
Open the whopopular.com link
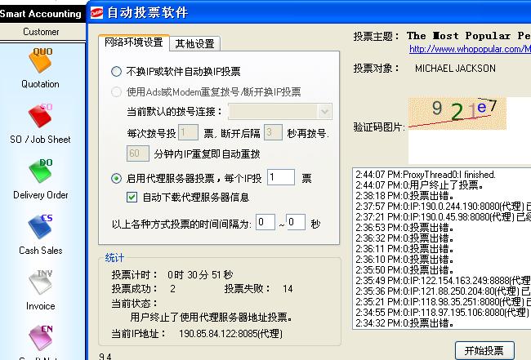click(x=470, y=50)
